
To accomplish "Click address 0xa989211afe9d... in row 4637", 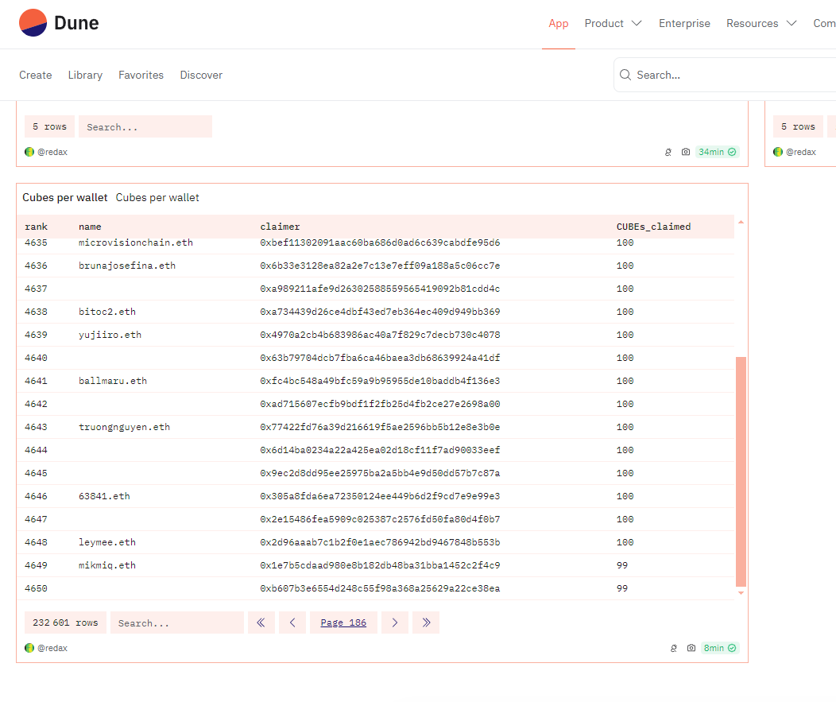I will click(x=380, y=289).
